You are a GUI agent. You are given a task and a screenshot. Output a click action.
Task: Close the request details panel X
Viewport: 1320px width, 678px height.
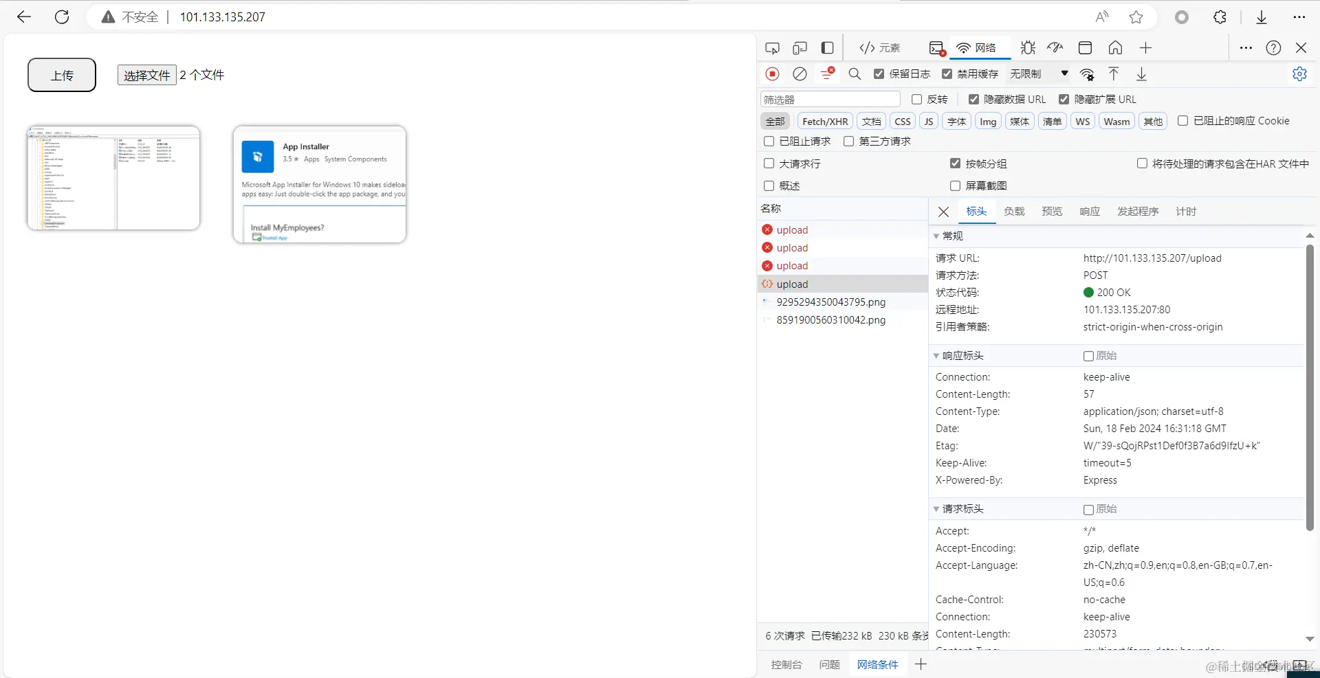944,212
